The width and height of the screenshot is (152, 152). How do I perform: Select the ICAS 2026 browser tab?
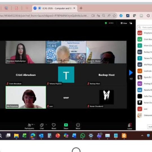(x=55, y=8)
